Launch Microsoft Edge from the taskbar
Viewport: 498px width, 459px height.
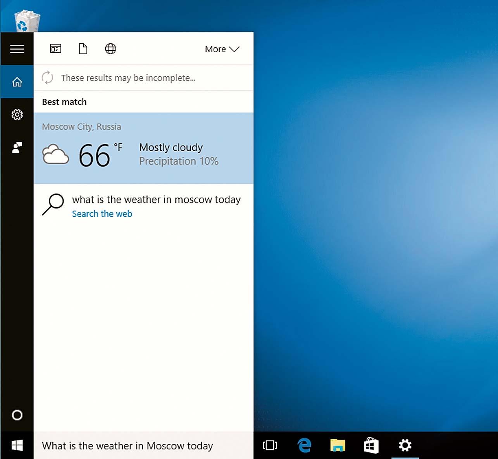pyautogui.click(x=304, y=445)
